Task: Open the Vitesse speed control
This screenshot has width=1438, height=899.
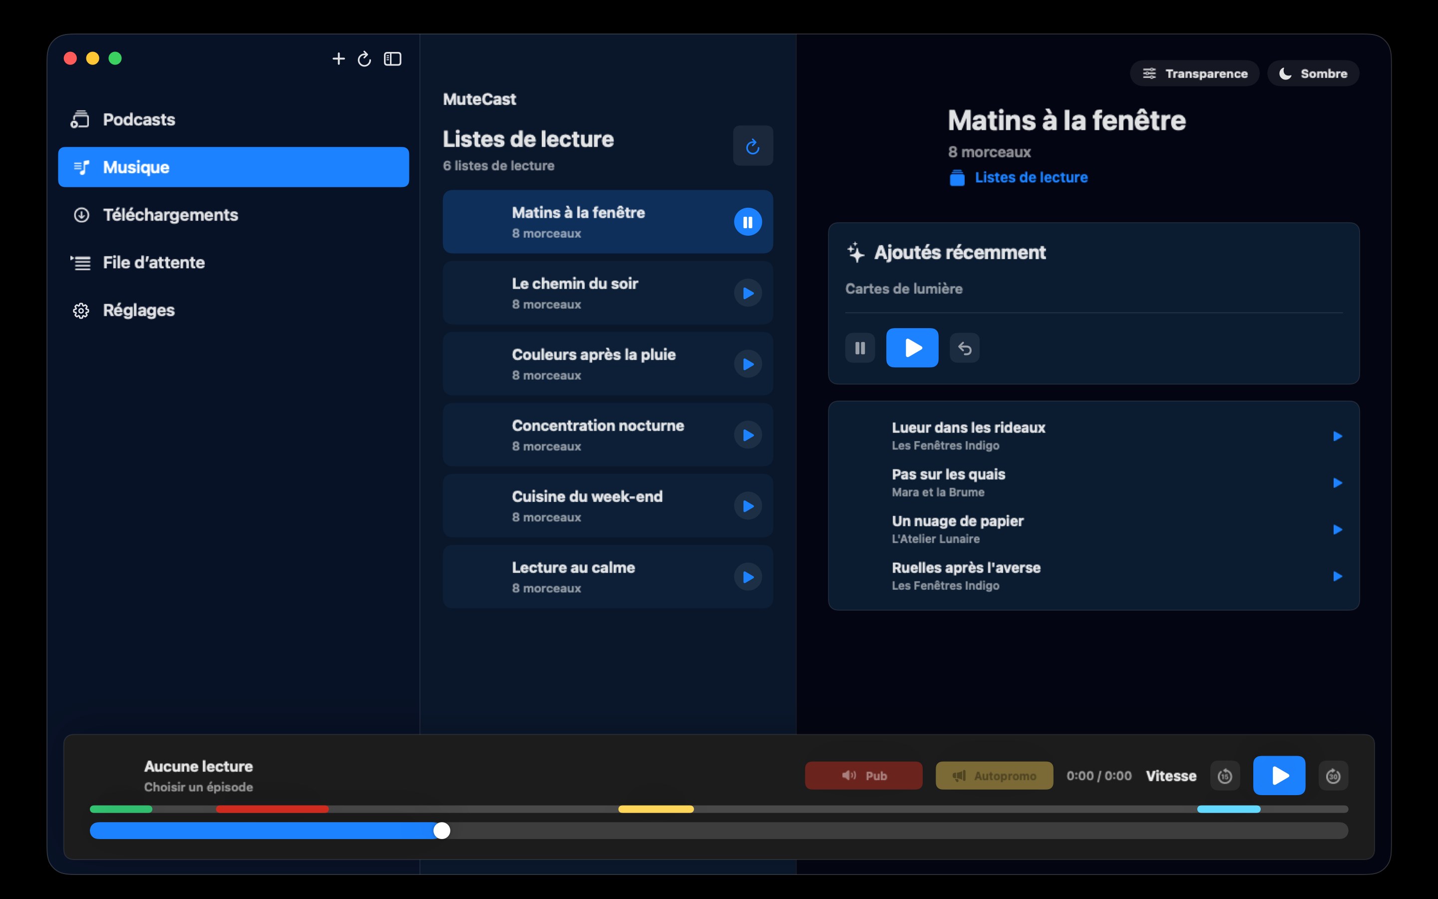Action: (1170, 776)
